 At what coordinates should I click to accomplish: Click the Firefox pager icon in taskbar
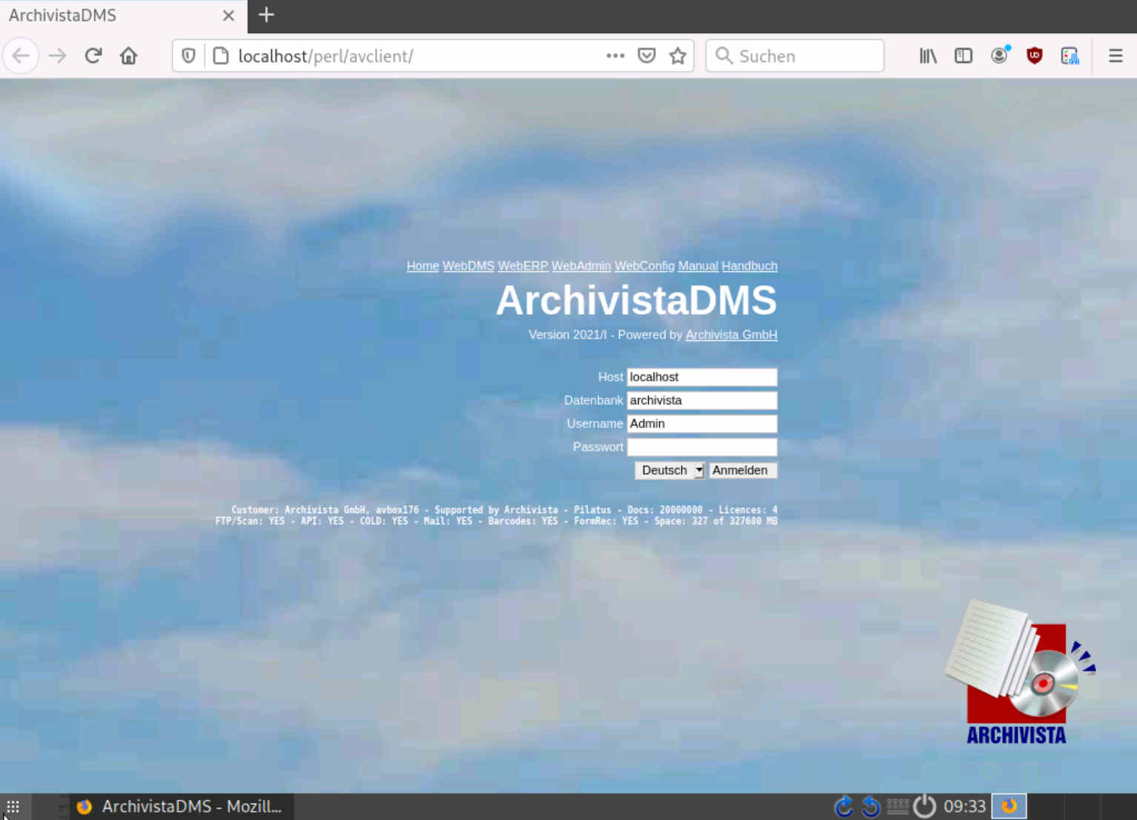pos(1009,806)
